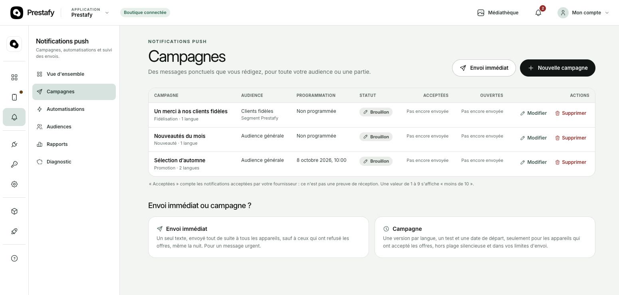The image size is (619, 295).
Task: Select the bell notifications icon in the rail
Action: tap(14, 117)
